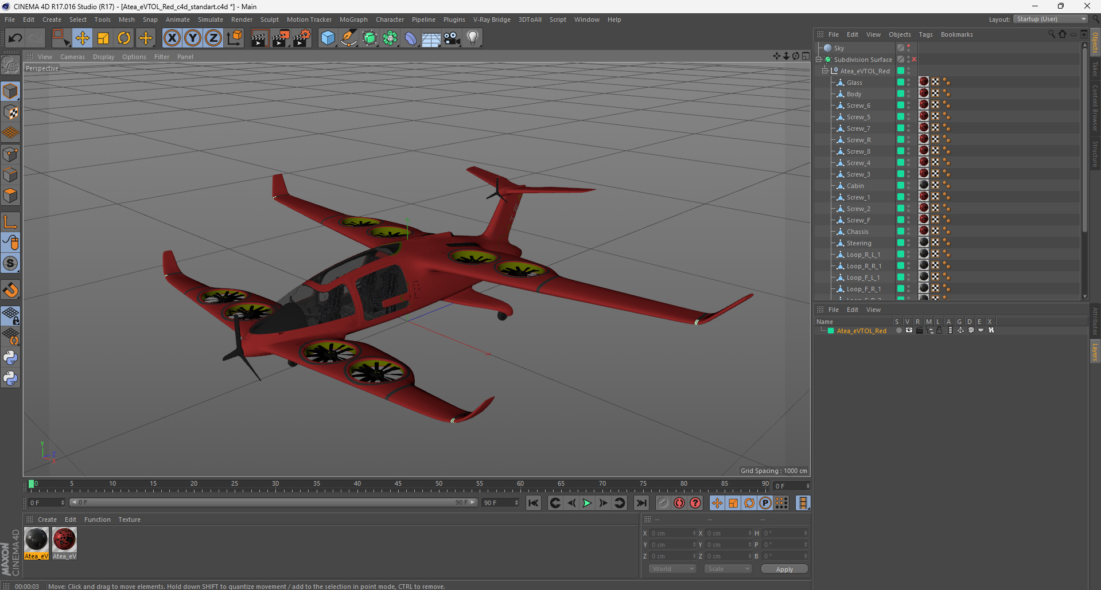Collapse the Atea_eVTOL_Red group
Viewport: 1101px width, 590px height.
pyautogui.click(x=825, y=71)
